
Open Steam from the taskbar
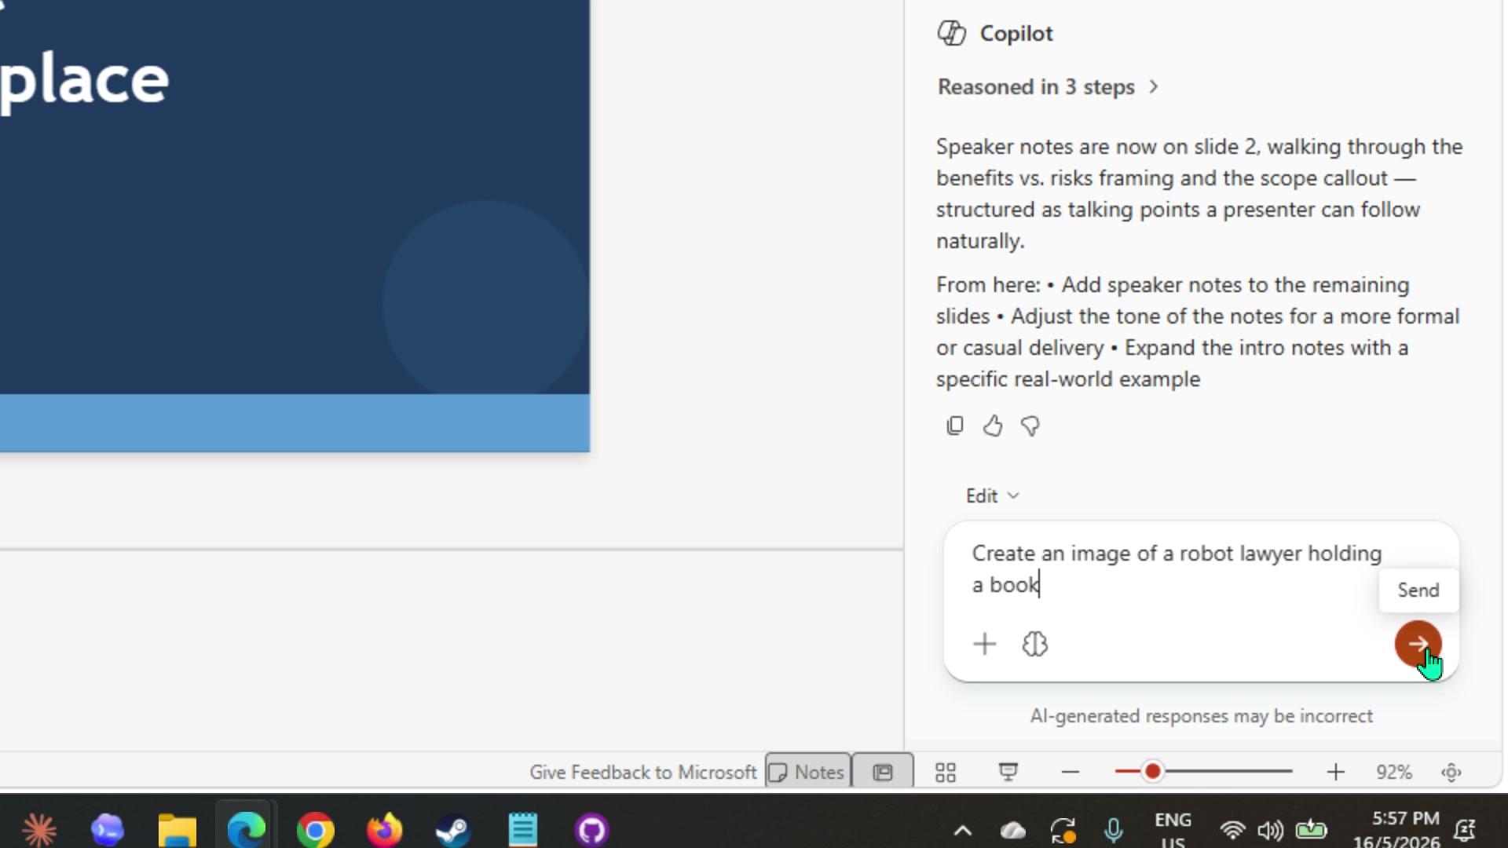453,829
